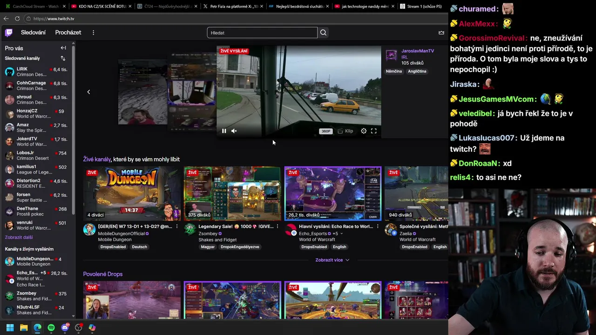Open forsen channel in sidebar
The width and height of the screenshot is (596, 335).
tap(37, 197)
